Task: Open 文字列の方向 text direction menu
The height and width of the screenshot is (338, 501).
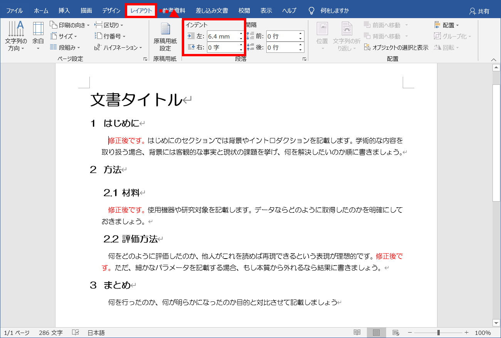Action: point(16,37)
